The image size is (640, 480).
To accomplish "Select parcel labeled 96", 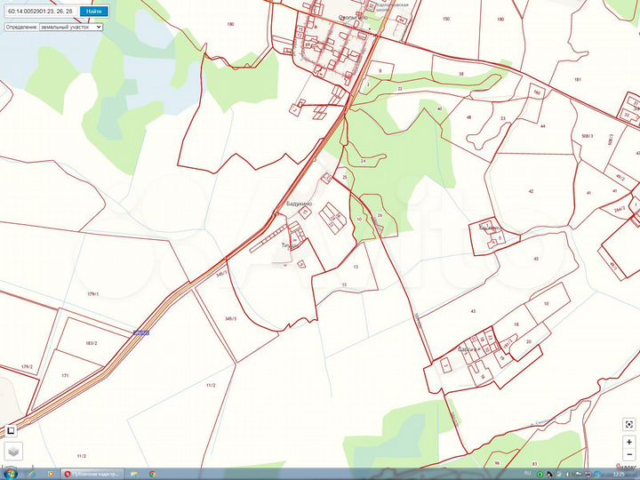I will [497, 463].
